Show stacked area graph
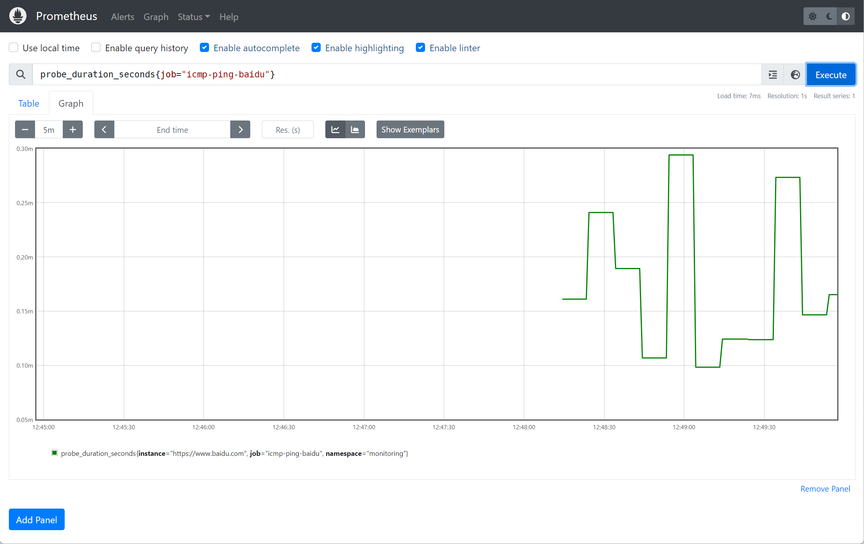The height and width of the screenshot is (544, 864). 355,130
